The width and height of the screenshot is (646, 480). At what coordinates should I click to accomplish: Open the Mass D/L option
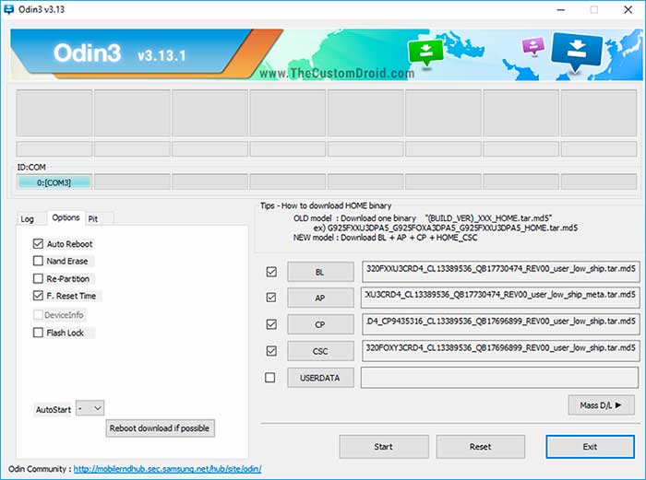coord(602,404)
